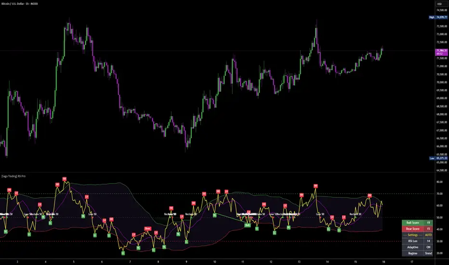
Task: Click the 20.00 RSI axis label
Action: (439, 253)
